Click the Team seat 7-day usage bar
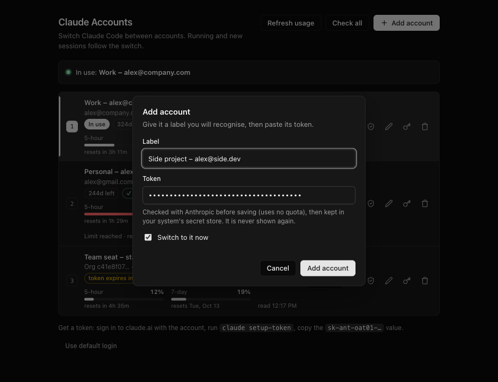Viewport: 498px width, 382px height. click(211, 299)
